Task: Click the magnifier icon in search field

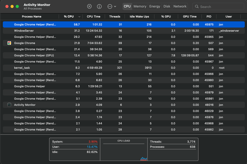Action: coord(197,6)
